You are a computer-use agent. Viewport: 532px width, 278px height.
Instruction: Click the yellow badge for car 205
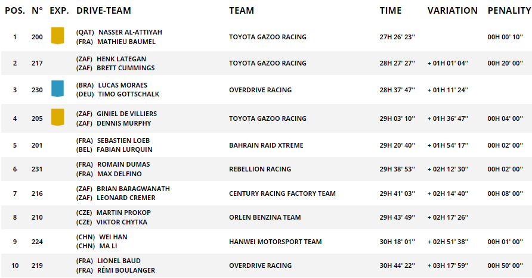click(57, 117)
